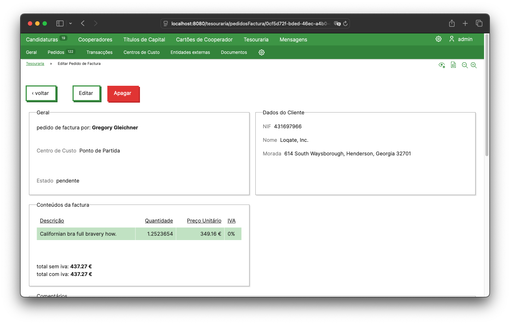Sort by Quantidade column header

click(159, 221)
